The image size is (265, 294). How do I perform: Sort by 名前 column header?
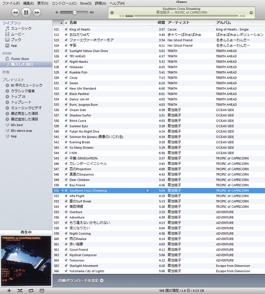(x=109, y=23)
